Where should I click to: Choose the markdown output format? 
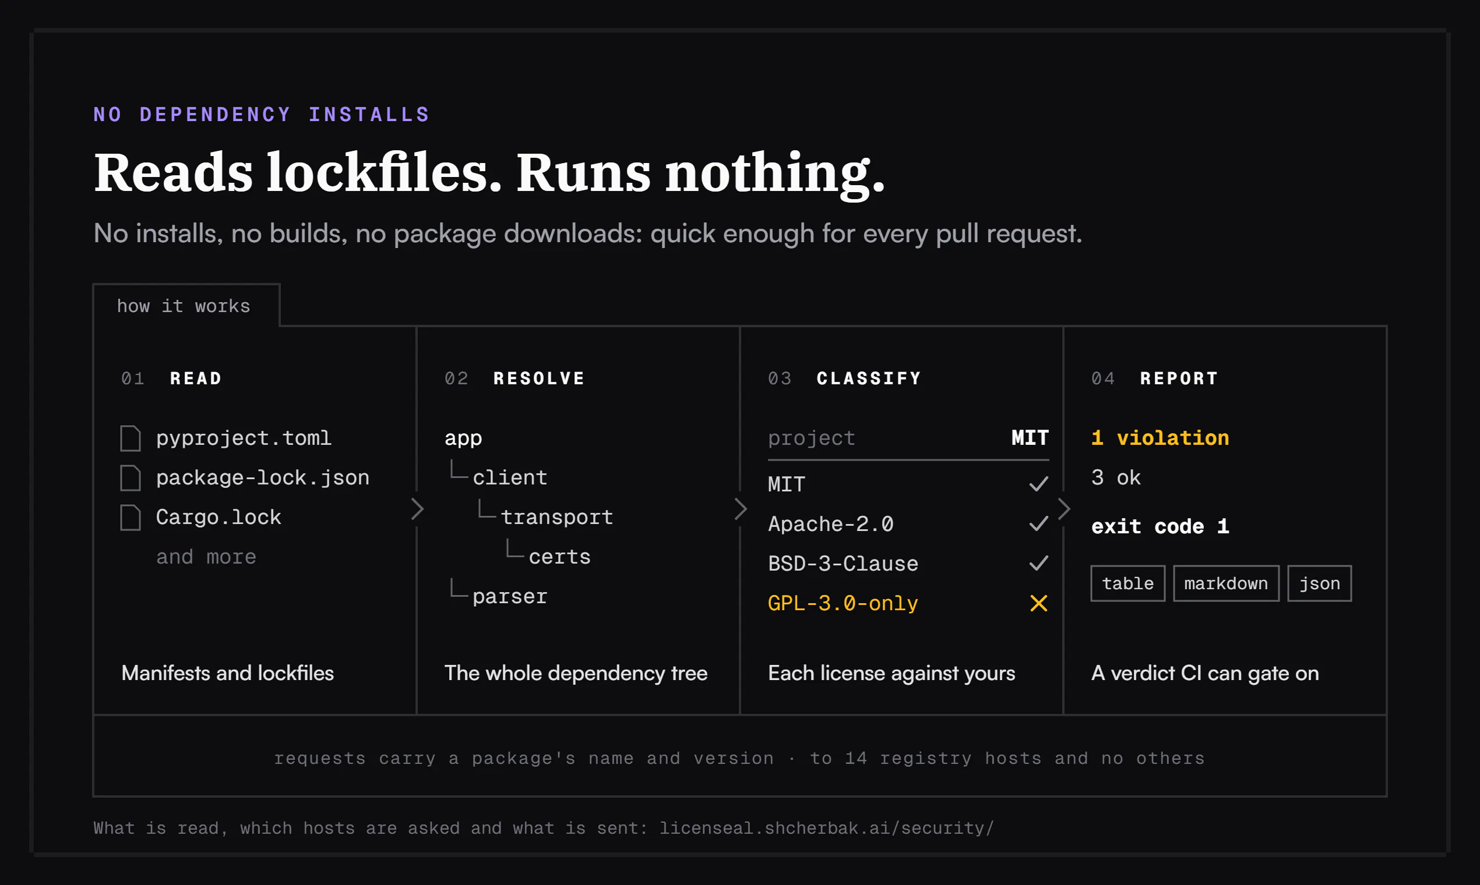[x=1227, y=583]
